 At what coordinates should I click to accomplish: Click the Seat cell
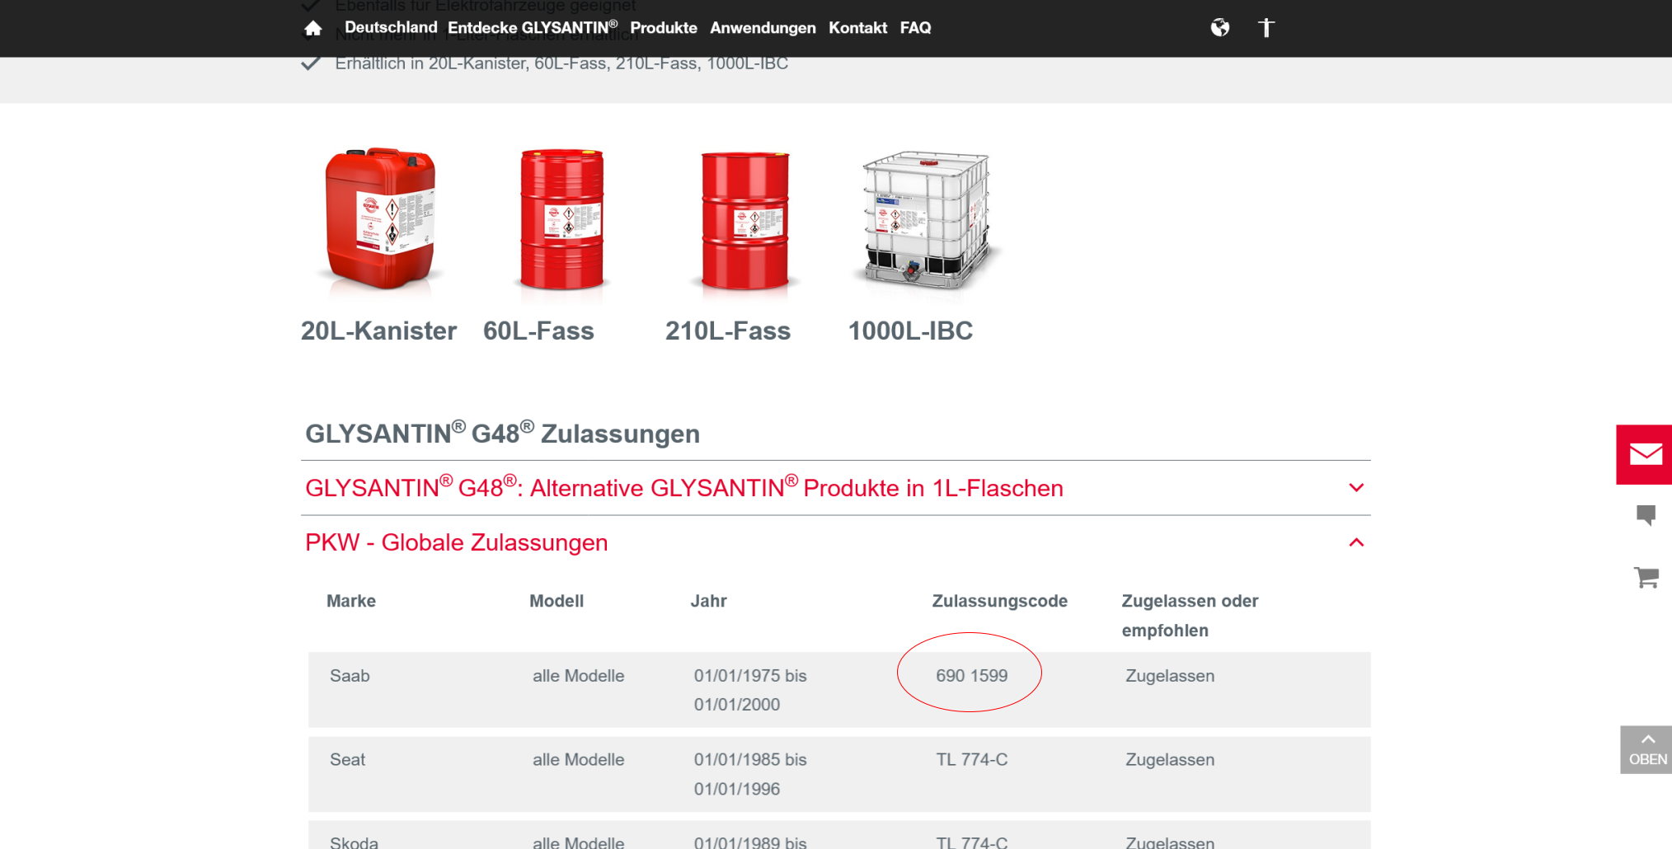[347, 760]
